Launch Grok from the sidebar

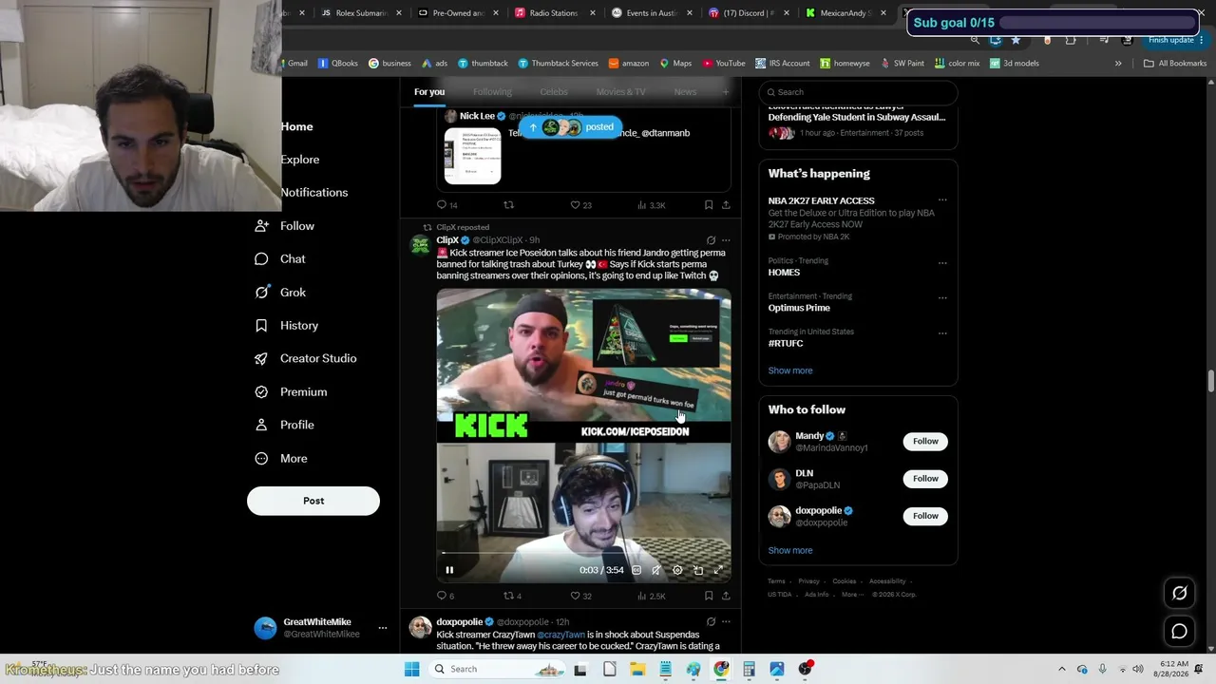(x=280, y=293)
